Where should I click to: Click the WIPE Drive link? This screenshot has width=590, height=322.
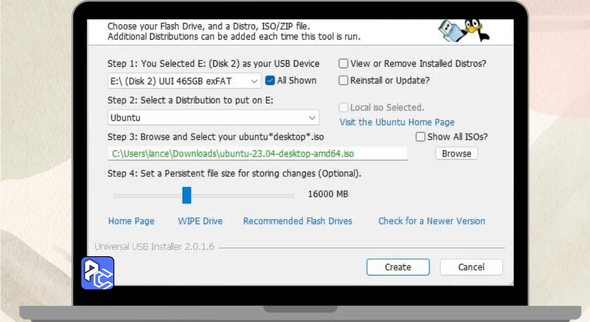pyautogui.click(x=200, y=221)
